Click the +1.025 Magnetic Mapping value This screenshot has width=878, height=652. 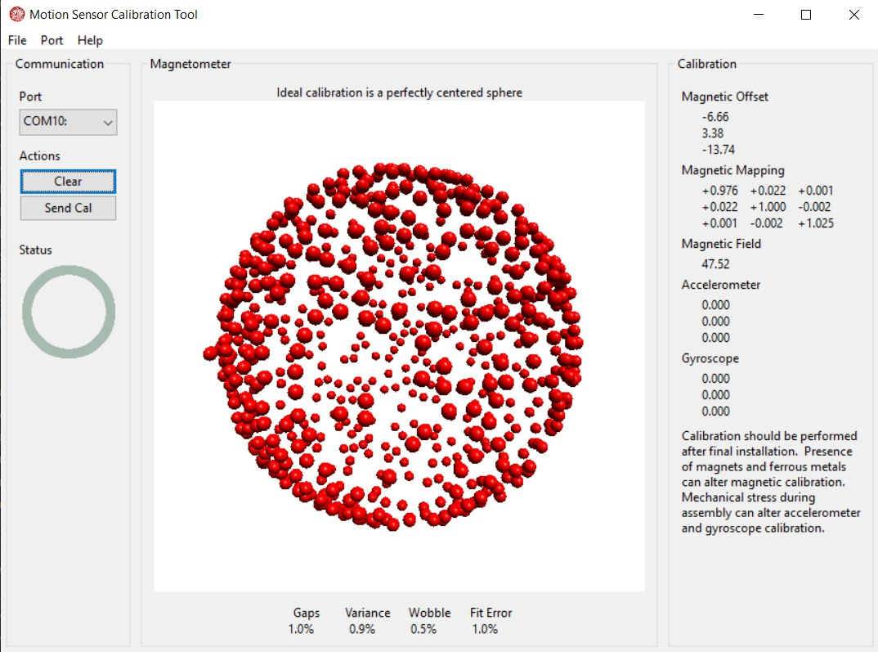point(816,223)
